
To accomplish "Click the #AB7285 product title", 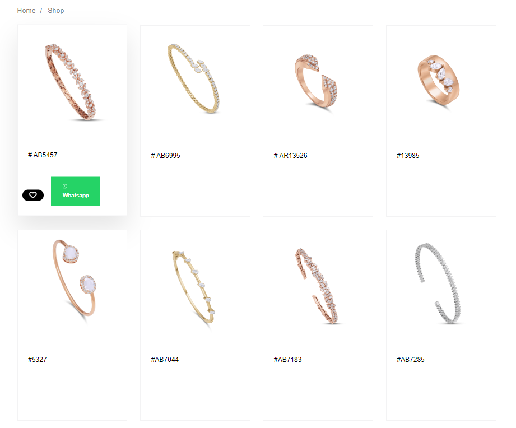I will pyautogui.click(x=411, y=360).
